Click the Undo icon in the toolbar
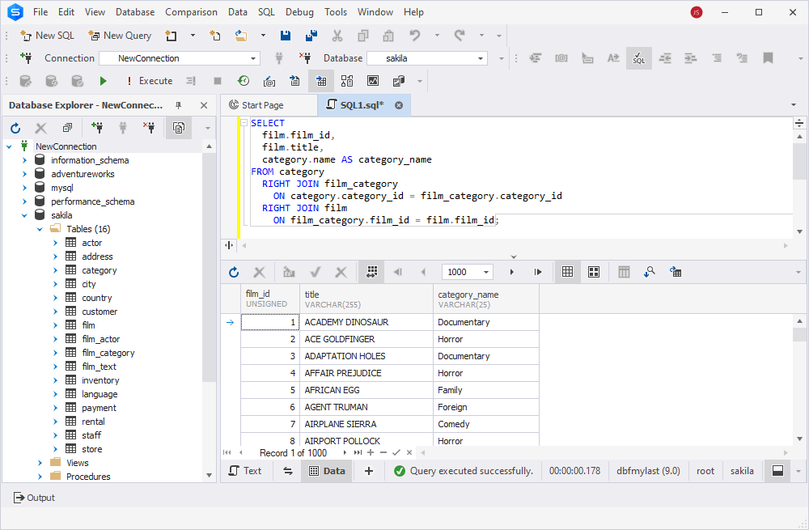The height and width of the screenshot is (530, 809). point(414,36)
